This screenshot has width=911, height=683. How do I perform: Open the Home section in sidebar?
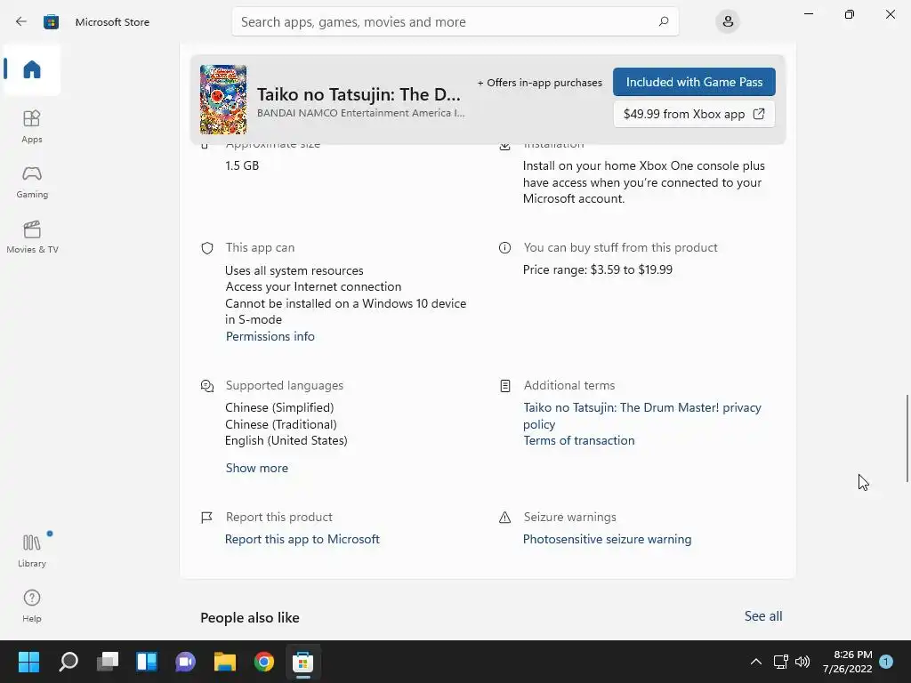[32, 69]
